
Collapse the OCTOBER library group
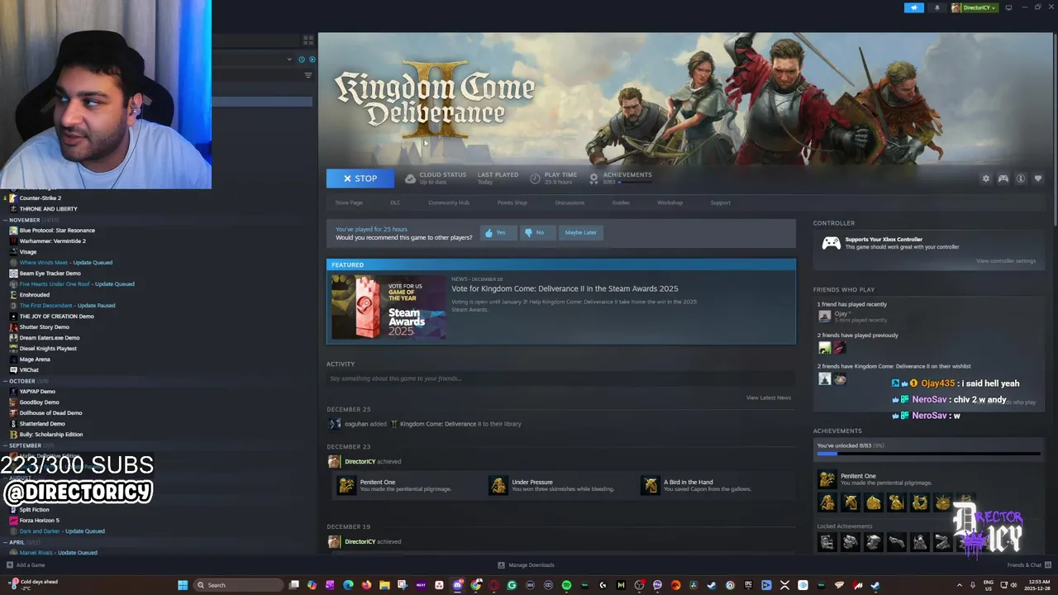point(6,381)
